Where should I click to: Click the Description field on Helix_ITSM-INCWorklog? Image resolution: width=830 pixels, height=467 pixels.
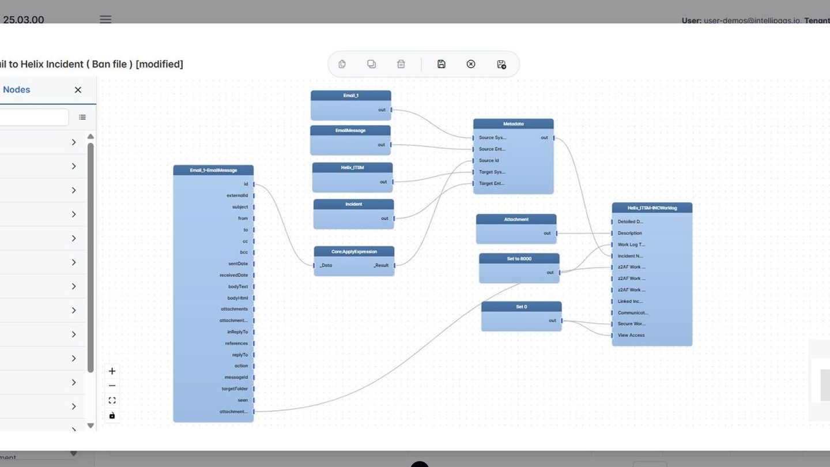[629, 233]
